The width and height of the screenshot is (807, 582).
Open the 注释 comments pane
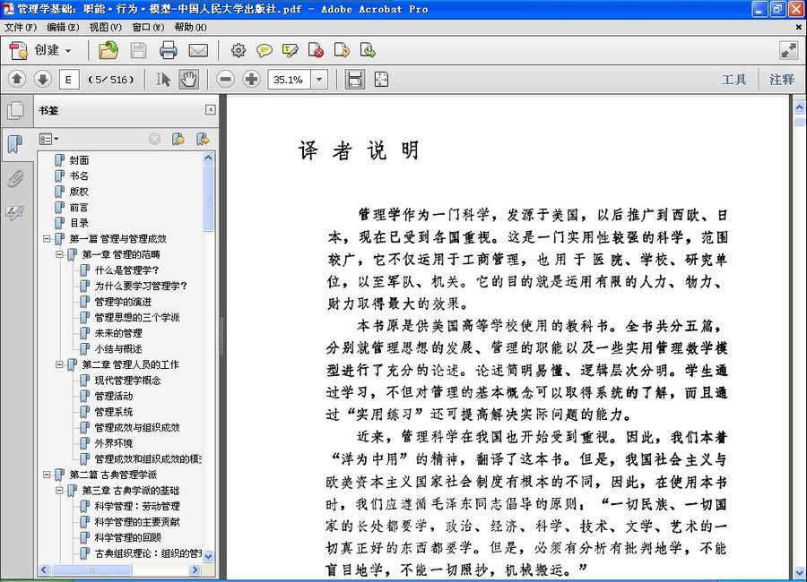(781, 80)
